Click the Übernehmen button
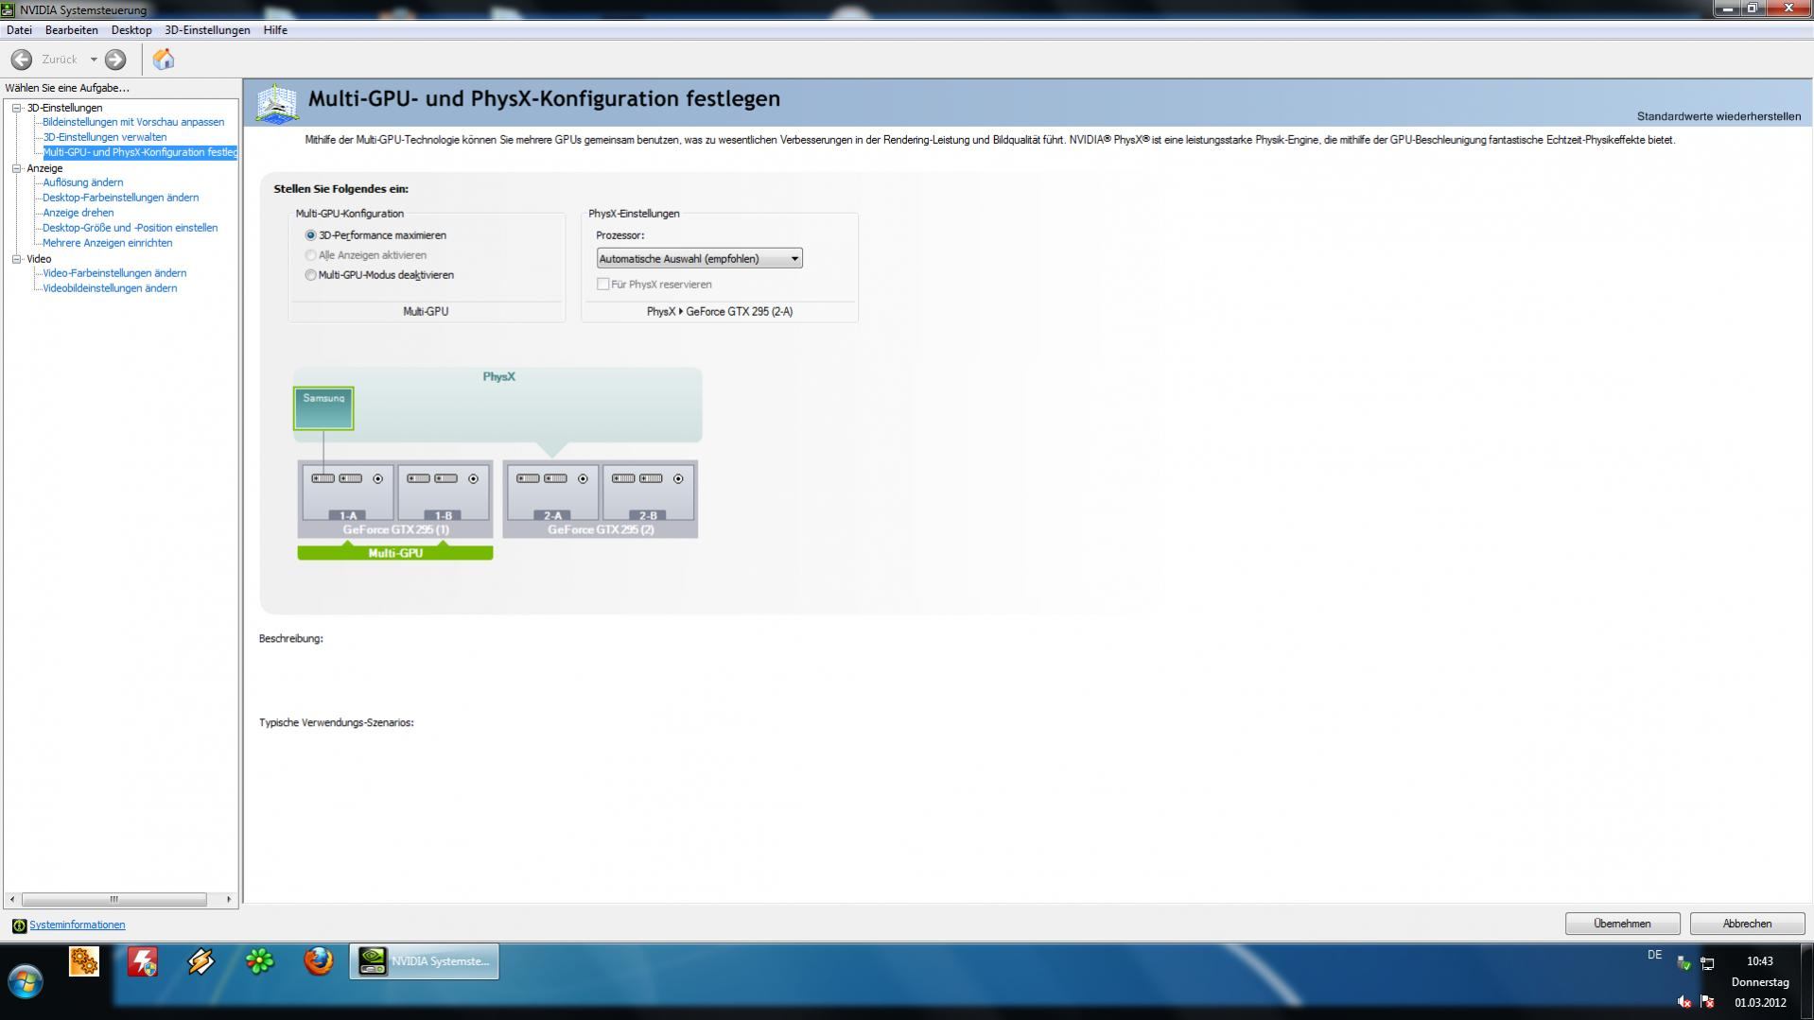 [x=1622, y=924]
